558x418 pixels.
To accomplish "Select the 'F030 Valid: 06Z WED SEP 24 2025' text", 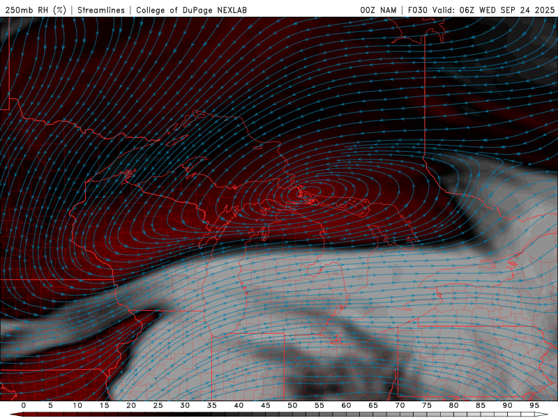I will click(481, 10).
